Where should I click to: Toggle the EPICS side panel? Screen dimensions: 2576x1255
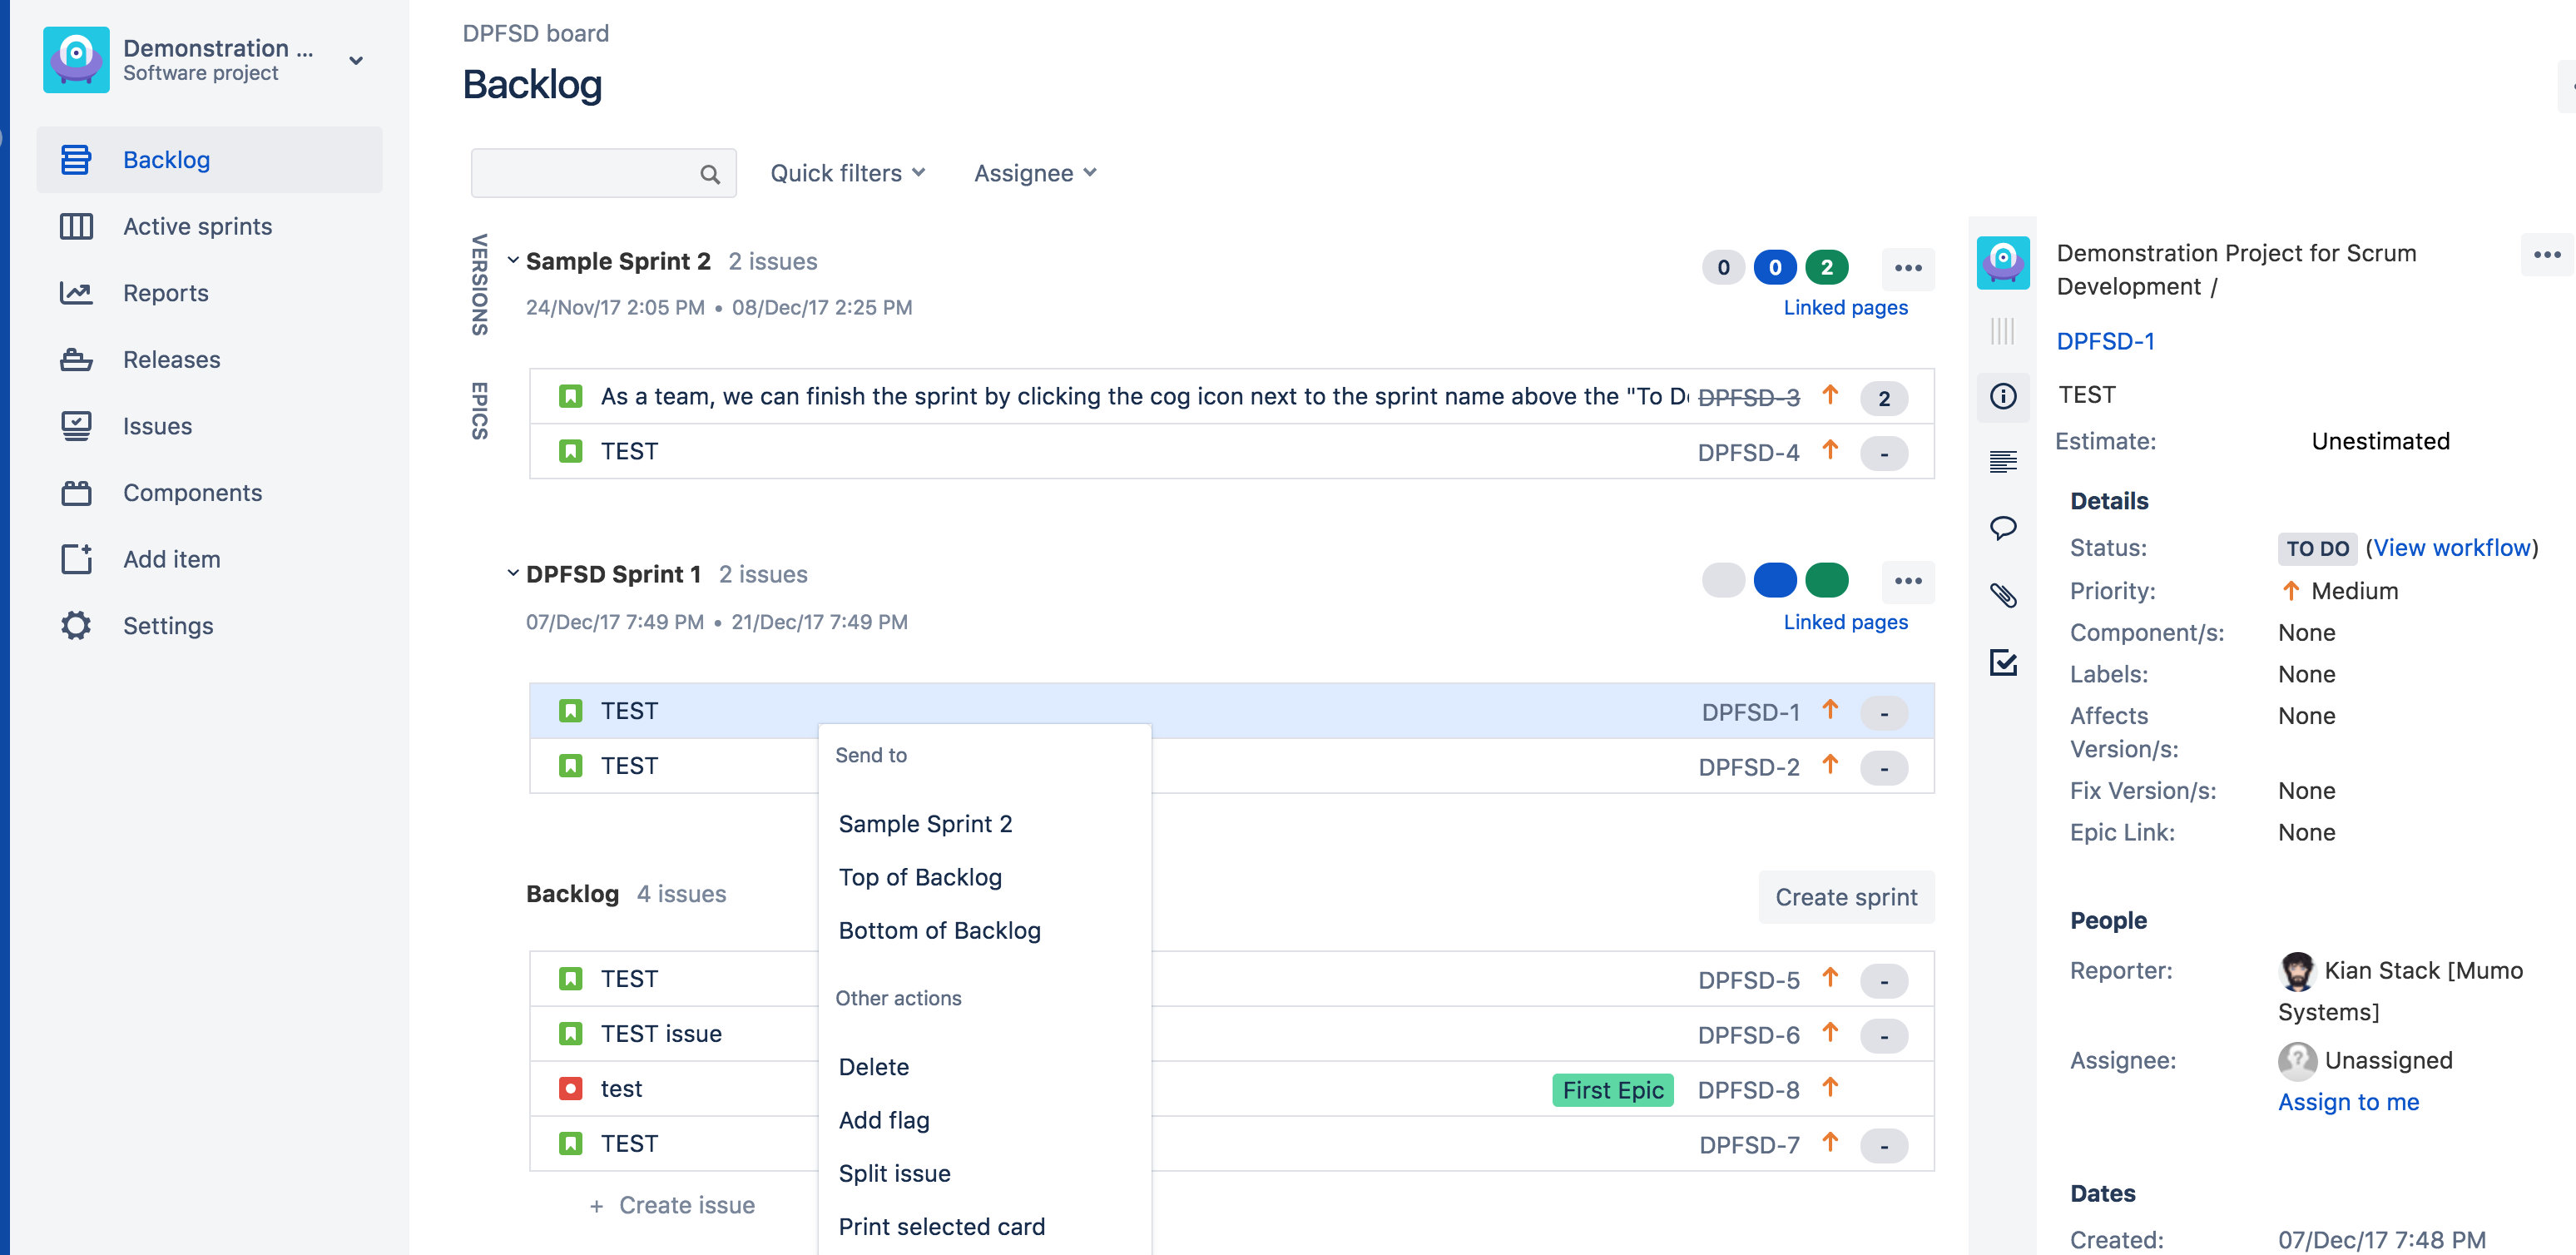point(480,410)
